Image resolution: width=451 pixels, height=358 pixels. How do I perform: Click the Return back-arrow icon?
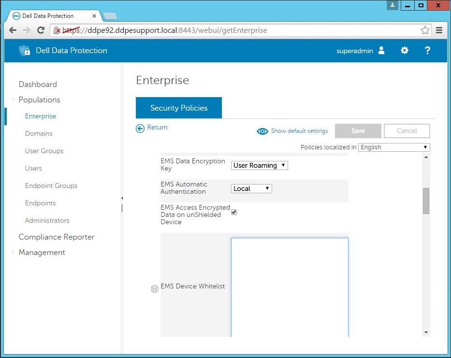pos(140,128)
